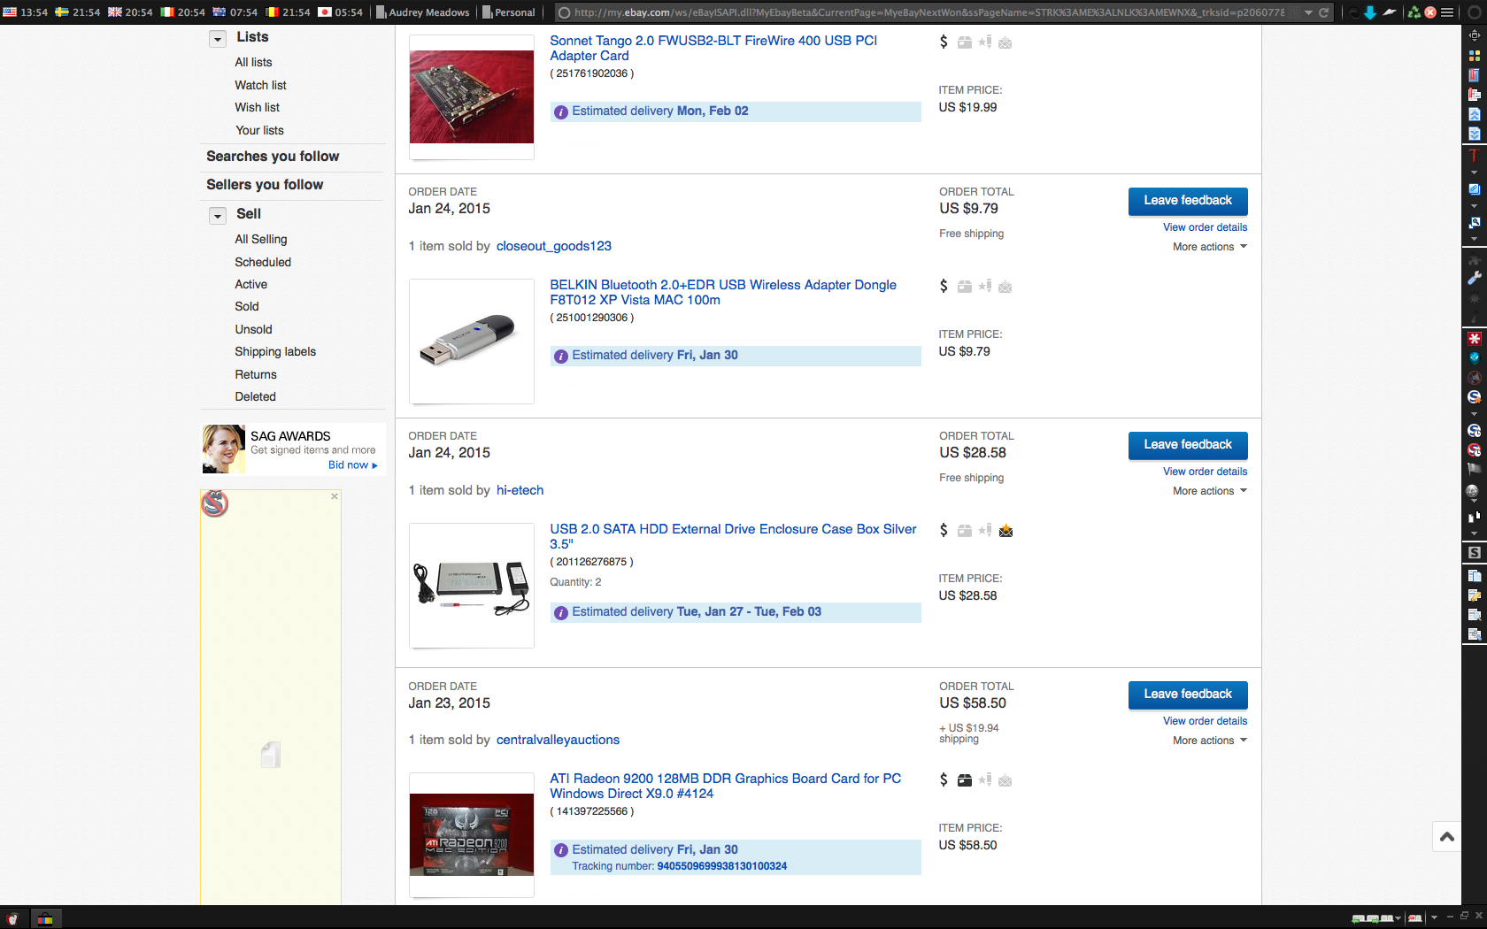Click feedback-received envelope icon for USB SATA enclosure

pos(1005,531)
